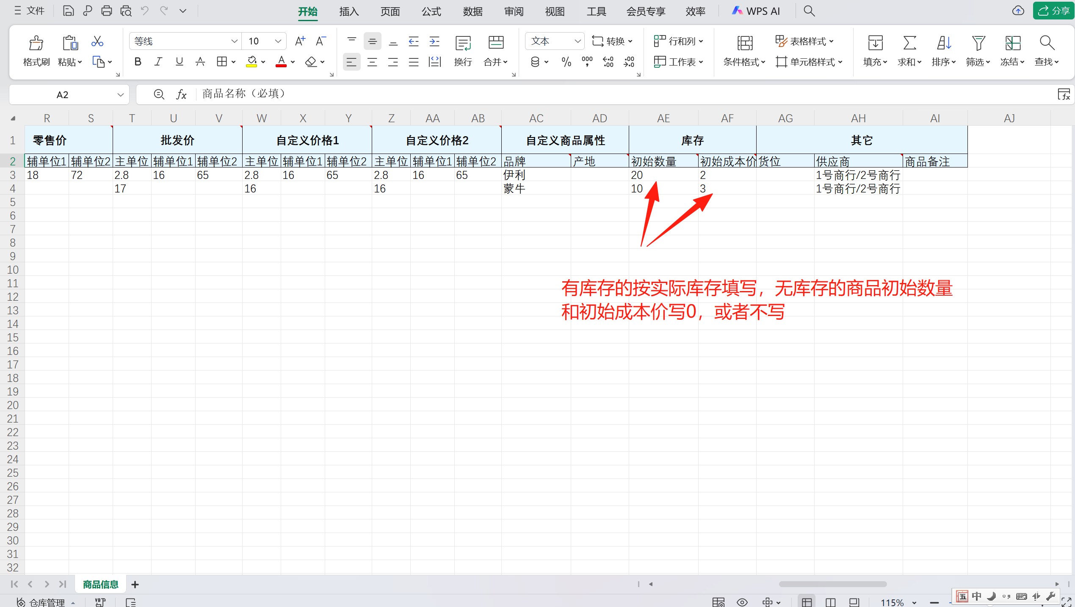Click the Wrap Text (换行) icon

coord(463,44)
